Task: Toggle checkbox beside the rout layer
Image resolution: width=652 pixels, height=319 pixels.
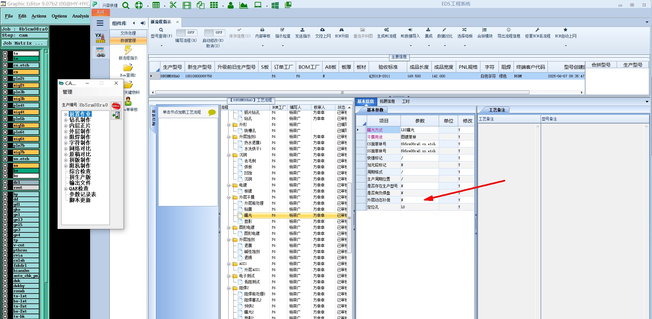Action: point(5,188)
